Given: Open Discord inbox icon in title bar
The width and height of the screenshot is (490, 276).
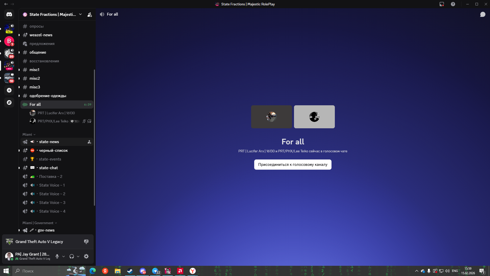Looking at the screenshot, I should click(442, 4).
